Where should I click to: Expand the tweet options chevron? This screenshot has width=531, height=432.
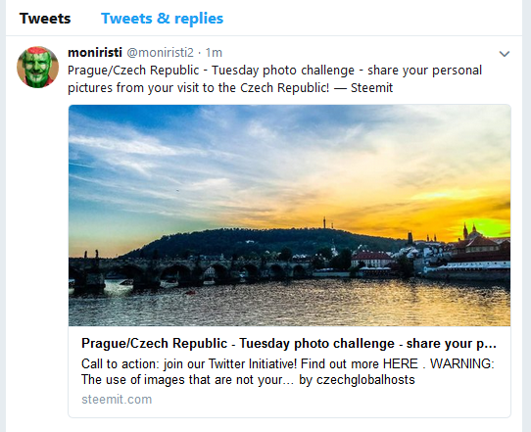[x=505, y=54]
